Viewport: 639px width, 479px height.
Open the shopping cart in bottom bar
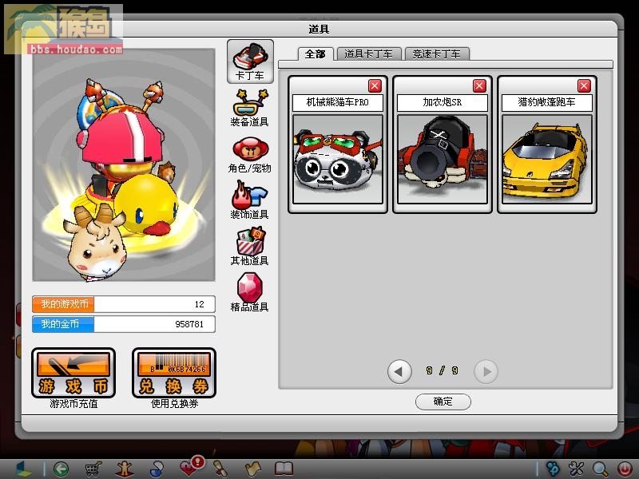pyautogui.click(x=93, y=469)
